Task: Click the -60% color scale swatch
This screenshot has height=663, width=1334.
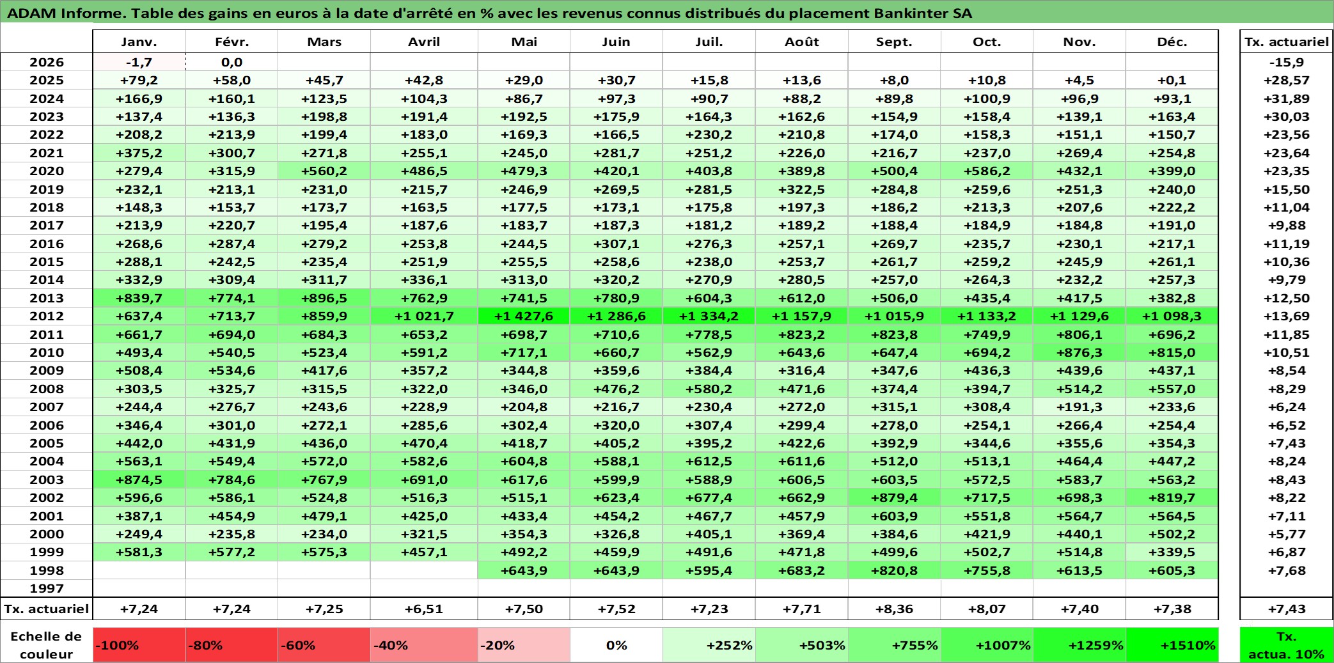Action: 324,645
